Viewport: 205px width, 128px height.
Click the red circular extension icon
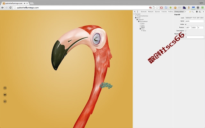click(161, 8)
